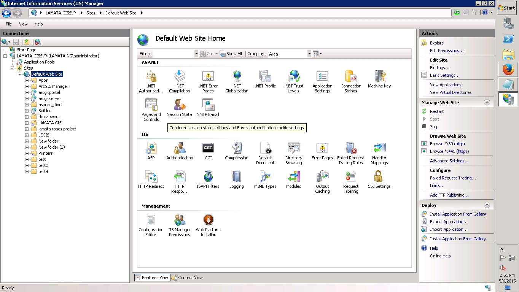
Task: Click Browse *:80 (http) link
Action: pos(447,144)
